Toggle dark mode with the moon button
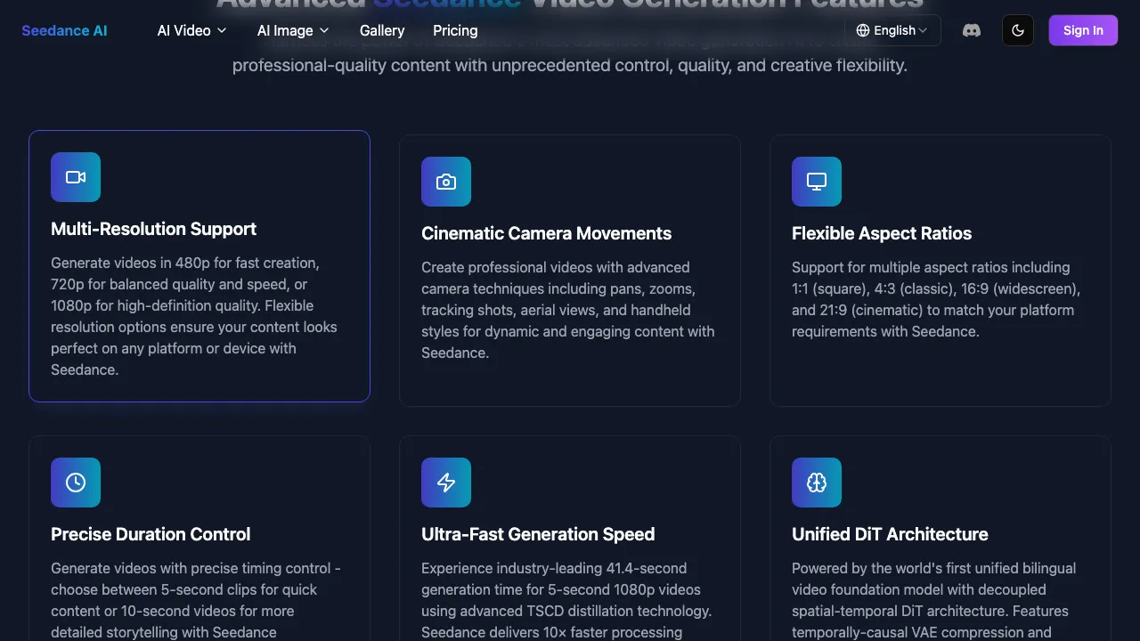 point(1018,30)
